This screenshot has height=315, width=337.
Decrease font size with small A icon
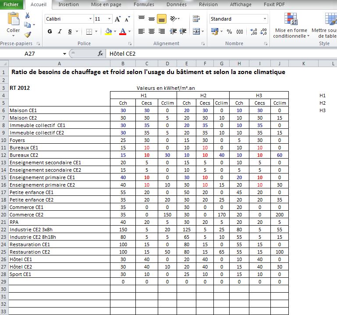coord(127,19)
